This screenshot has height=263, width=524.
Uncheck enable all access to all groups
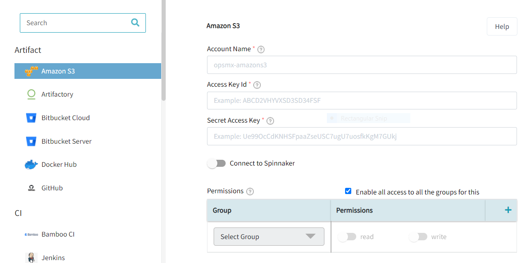(x=348, y=191)
